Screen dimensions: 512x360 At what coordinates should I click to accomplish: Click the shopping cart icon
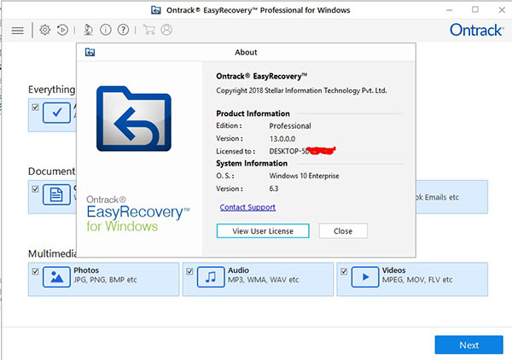(x=149, y=30)
